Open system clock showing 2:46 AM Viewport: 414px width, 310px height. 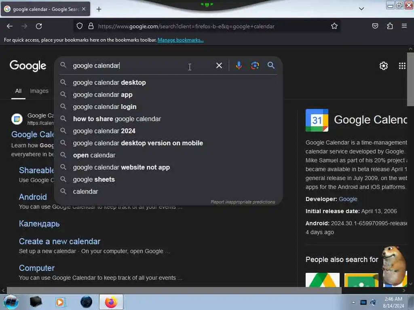[x=393, y=302]
